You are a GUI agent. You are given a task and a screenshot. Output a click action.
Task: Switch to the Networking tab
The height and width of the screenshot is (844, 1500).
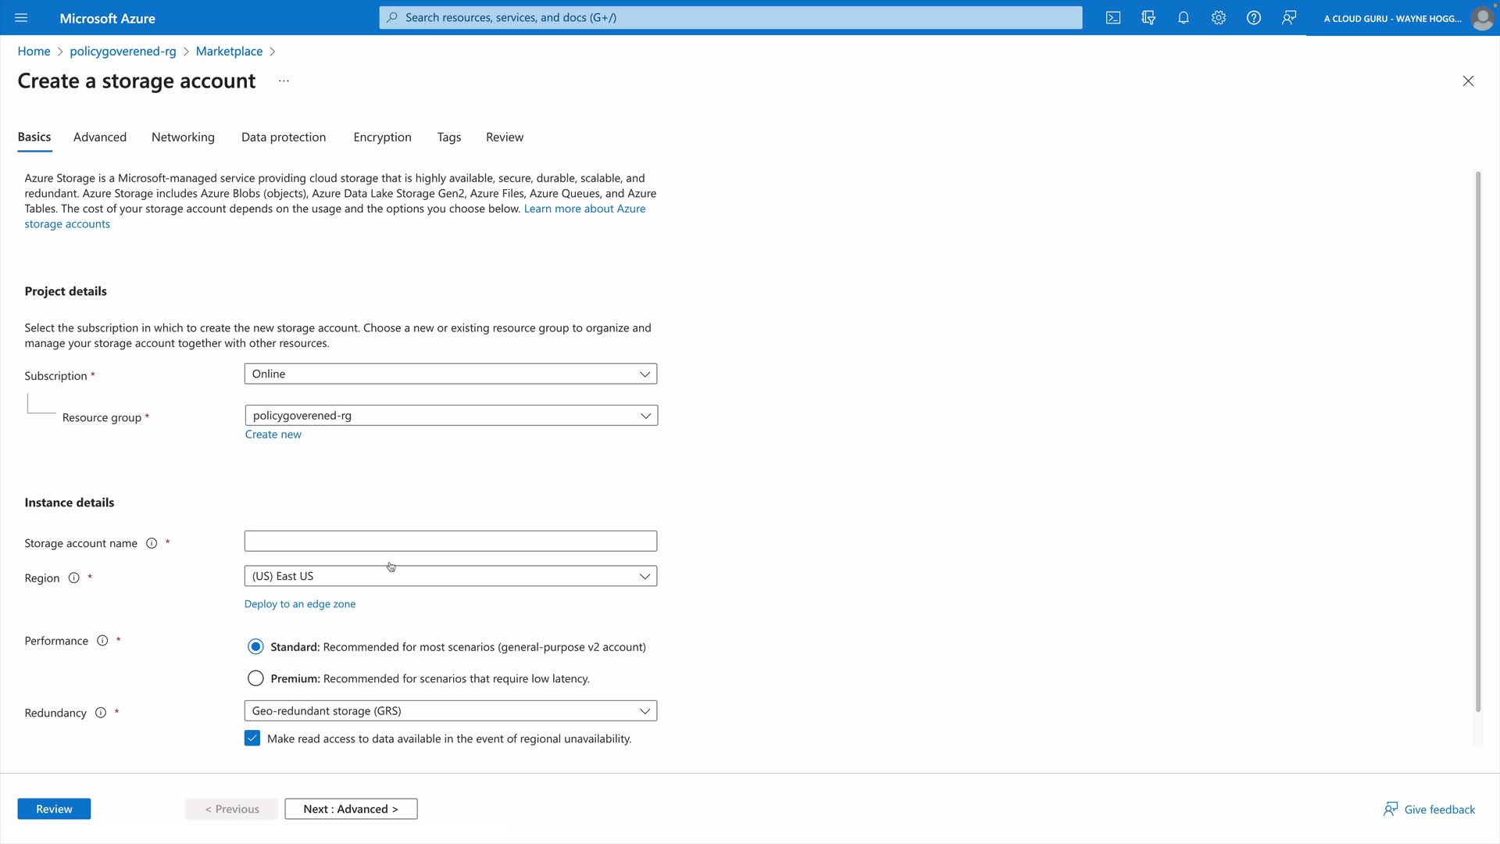click(183, 137)
